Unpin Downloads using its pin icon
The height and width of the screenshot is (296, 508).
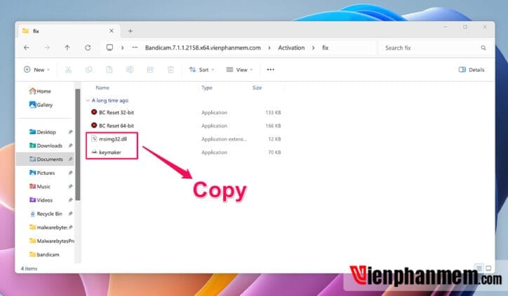(70, 146)
